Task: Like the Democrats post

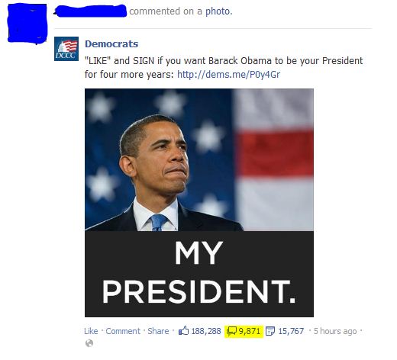Action: (x=91, y=331)
